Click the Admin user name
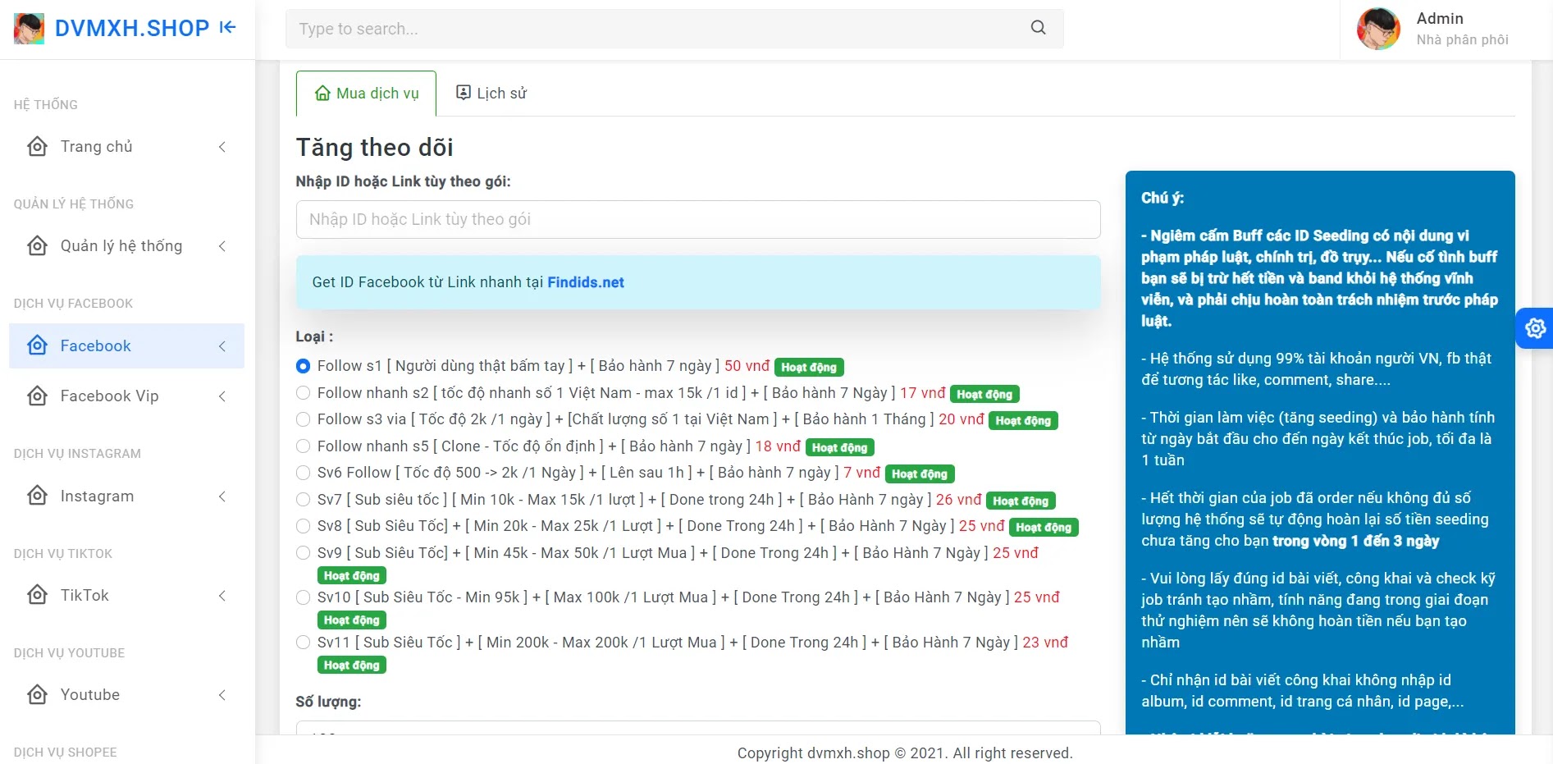The width and height of the screenshot is (1553, 764). click(1440, 19)
